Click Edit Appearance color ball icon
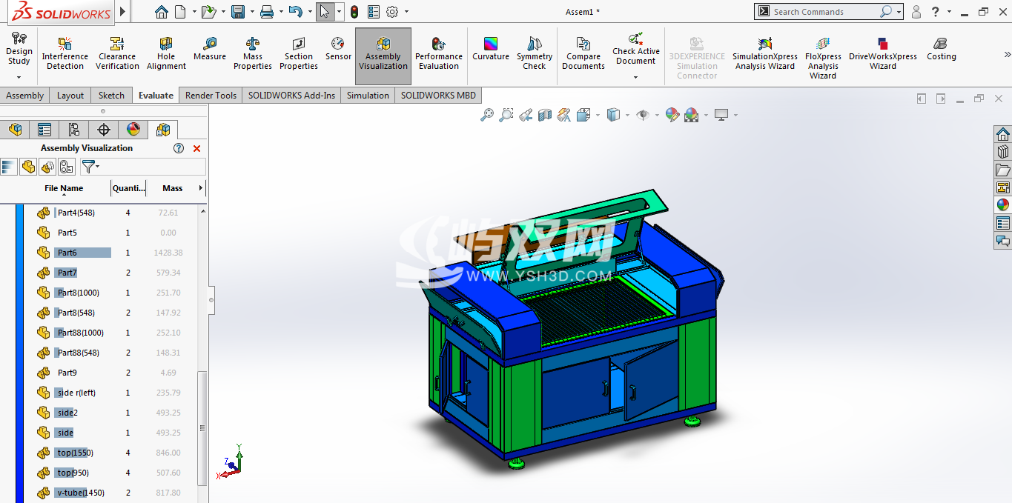Screen dimensions: 1012x503 click(672, 115)
